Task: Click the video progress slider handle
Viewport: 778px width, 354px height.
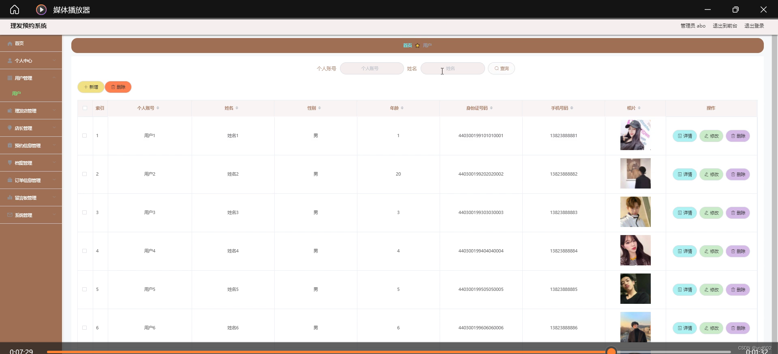Action: [611, 351]
